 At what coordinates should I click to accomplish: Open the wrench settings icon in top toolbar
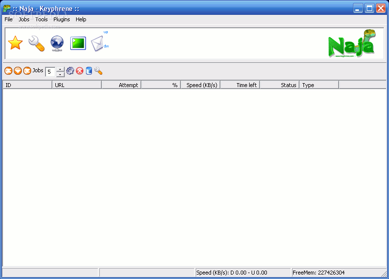pyautogui.click(x=37, y=44)
